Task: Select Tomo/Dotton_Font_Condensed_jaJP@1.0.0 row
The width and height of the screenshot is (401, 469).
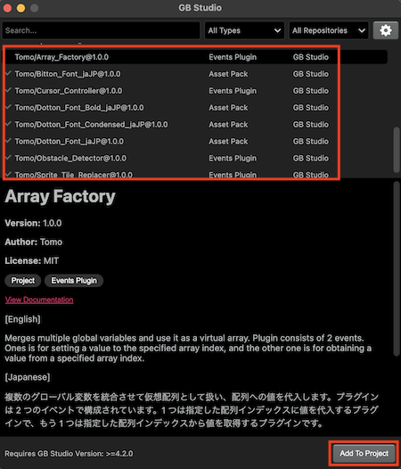Action: pos(194,125)
